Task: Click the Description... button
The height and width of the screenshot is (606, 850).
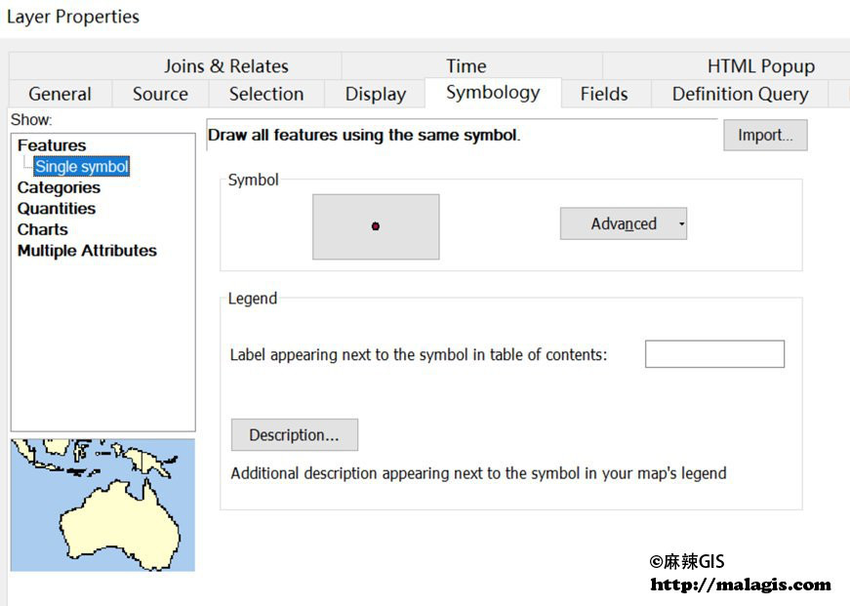Action: click(295, 434)
